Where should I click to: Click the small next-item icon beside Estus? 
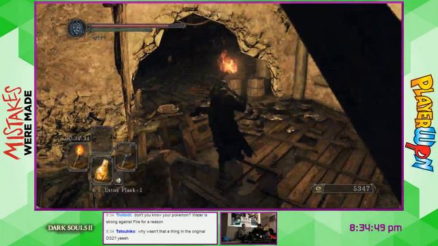(118, 180)
